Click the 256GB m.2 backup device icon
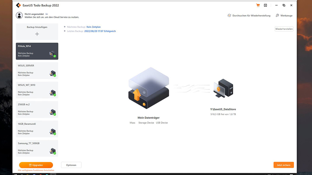The image size is (312, 175). [x=53, y=112]
